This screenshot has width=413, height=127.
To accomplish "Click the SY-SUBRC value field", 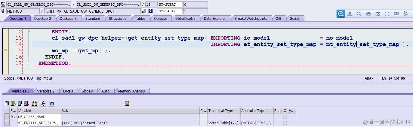I will click(195, 5).
